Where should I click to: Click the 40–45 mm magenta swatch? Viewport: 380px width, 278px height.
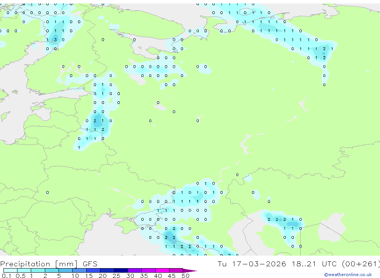tap(162, 270)
